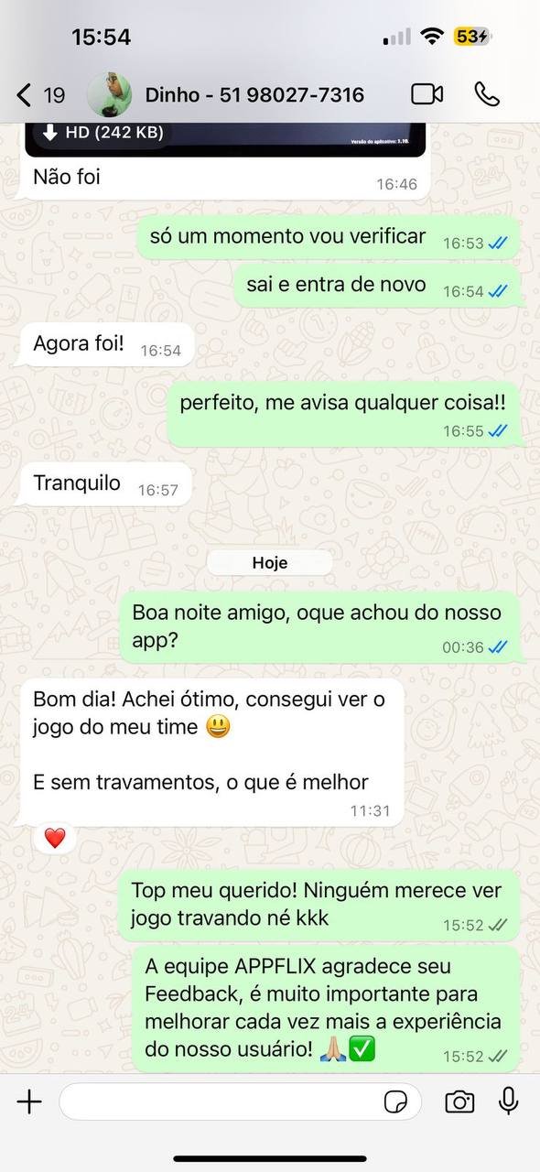540x1172 pixels.
Task: Tap the unread count 19 beside back arrow
Action: (x=54, y=94)
